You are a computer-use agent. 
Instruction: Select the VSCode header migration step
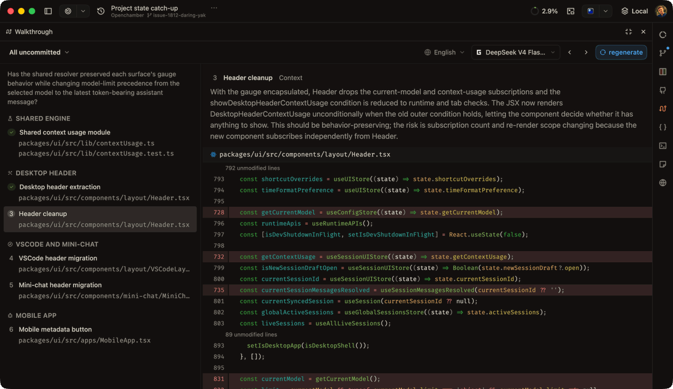pos(58,258)
